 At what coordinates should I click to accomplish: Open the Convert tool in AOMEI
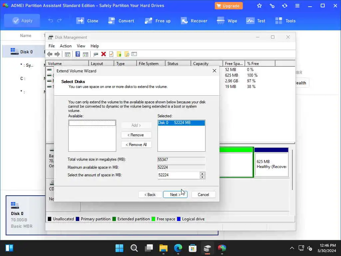point(121,21)
